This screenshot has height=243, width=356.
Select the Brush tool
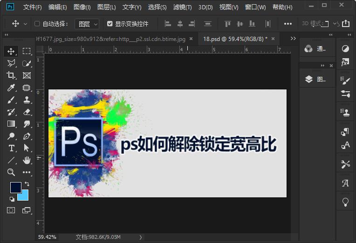tap(11, 100)
